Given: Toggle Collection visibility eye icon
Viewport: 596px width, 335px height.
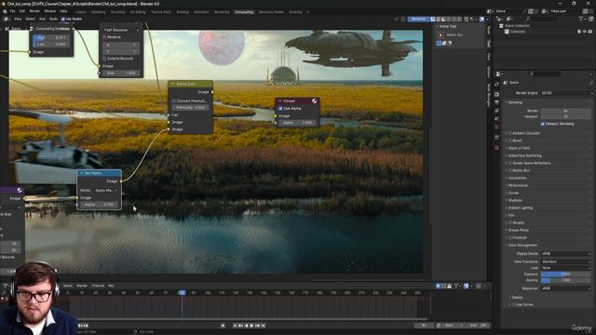Looking at the screenshot, I should [585, 32].
